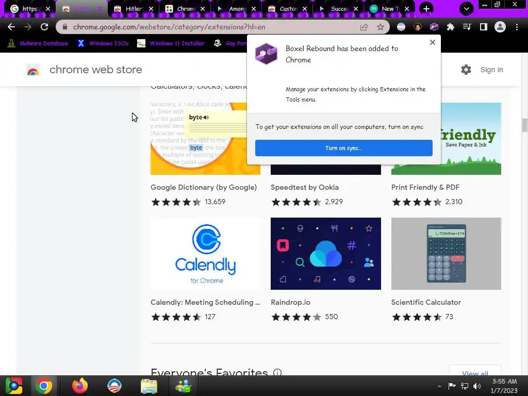Click the info icon beside Everyone's Favorites

pyautogui.click(x=277, y=372)
